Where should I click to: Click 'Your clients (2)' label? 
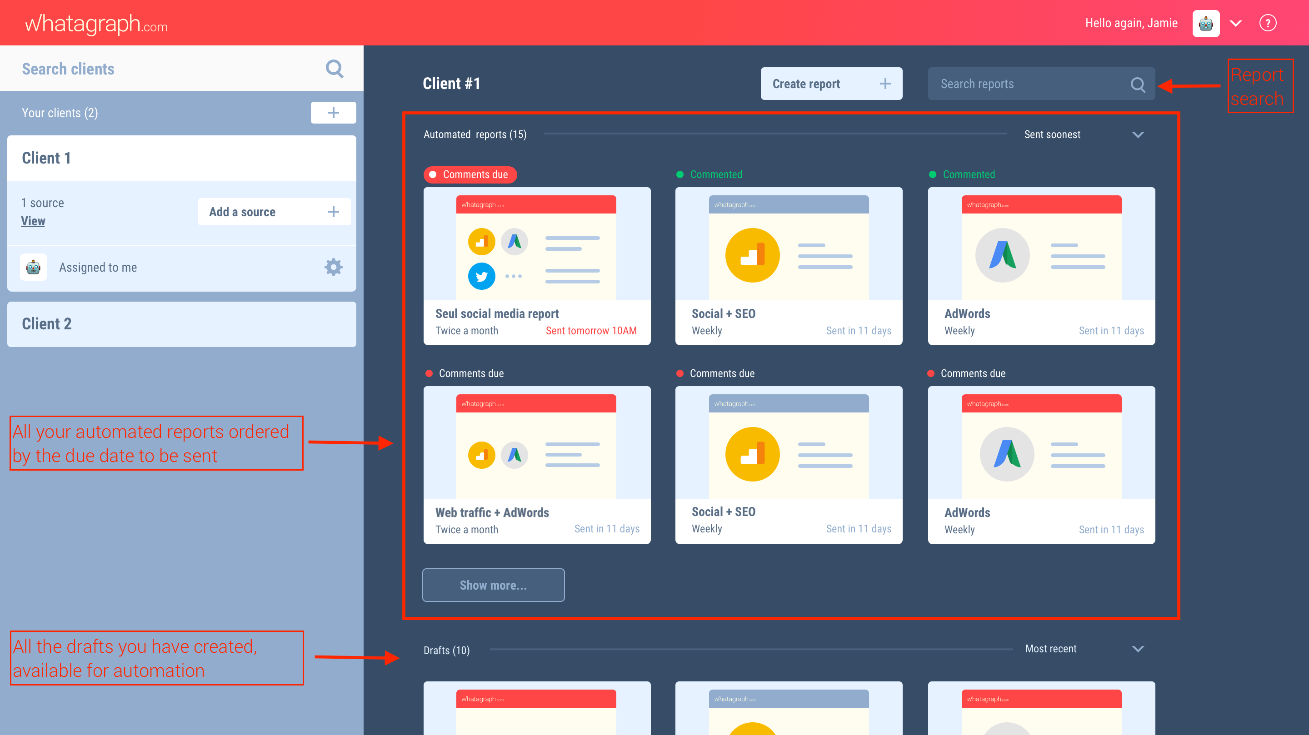click(60, 113)
